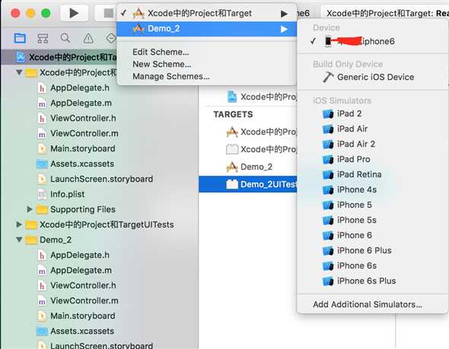
Task: Expand the Demo_2 scheme submenu arrow
Action: tap(284, 29)
